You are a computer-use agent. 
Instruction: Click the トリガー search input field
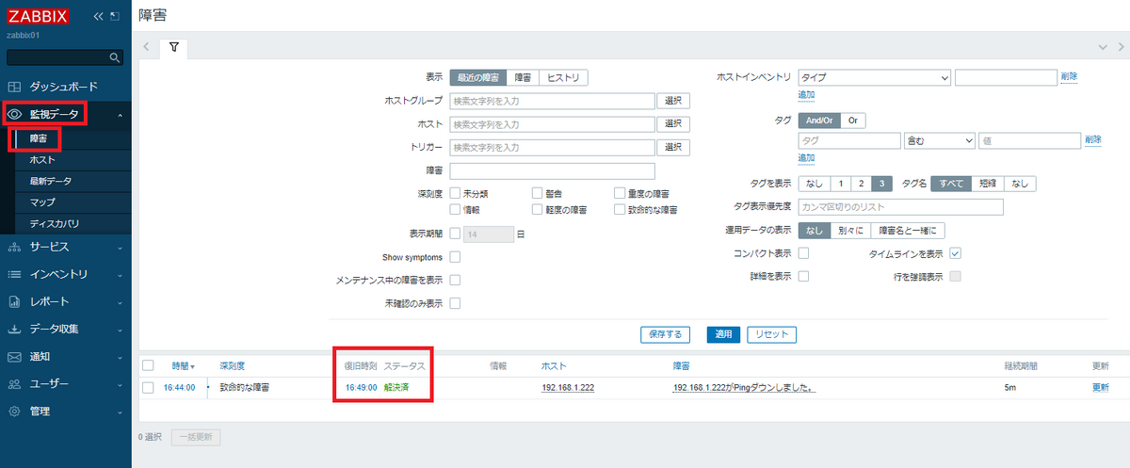552,147
